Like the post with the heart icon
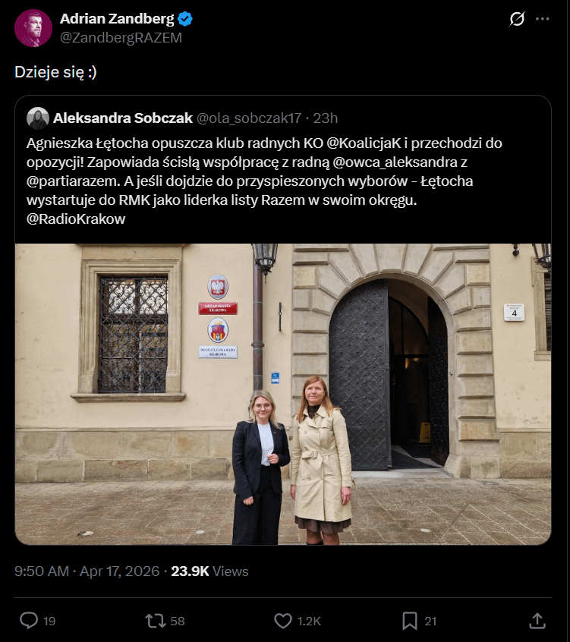 click(x=283, y=621)
